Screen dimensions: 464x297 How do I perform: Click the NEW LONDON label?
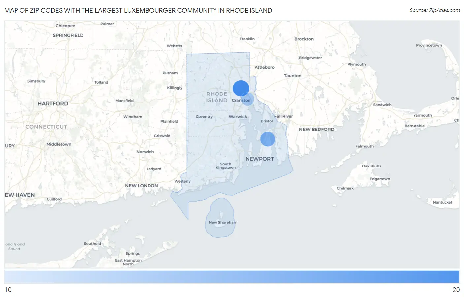click(x=142, y=186)
